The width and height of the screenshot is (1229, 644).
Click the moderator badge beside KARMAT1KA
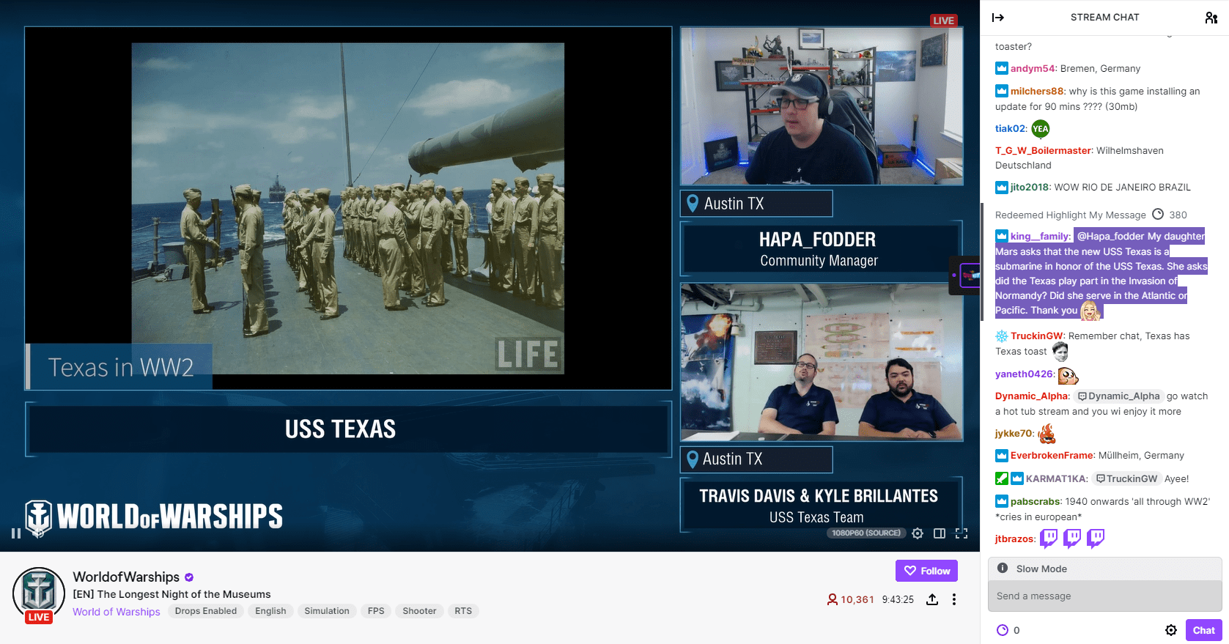click(x=1002, y=478)
